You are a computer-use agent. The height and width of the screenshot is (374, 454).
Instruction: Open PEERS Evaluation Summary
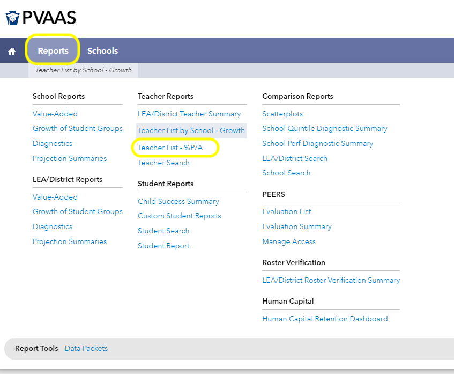coord(297,227)
